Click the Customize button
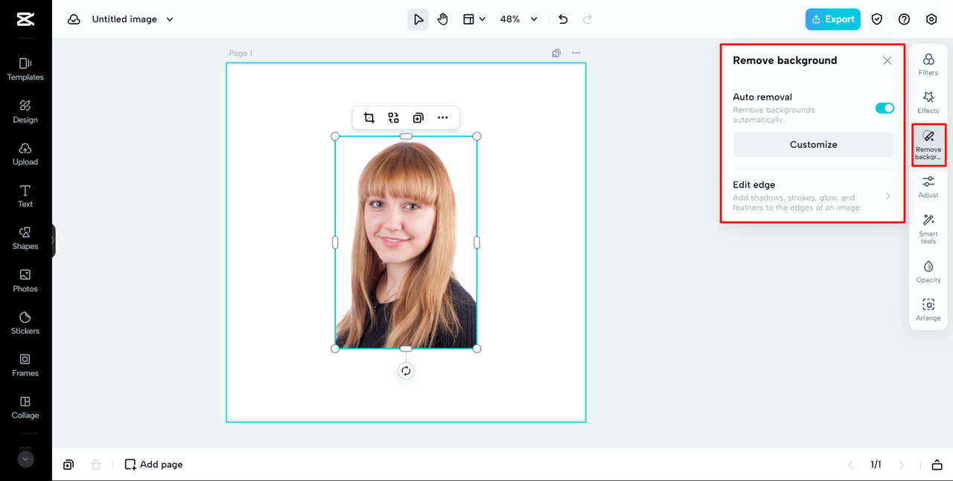Image resolution: width=953 pixels, height=481 pixels. [x=813, y=145]
